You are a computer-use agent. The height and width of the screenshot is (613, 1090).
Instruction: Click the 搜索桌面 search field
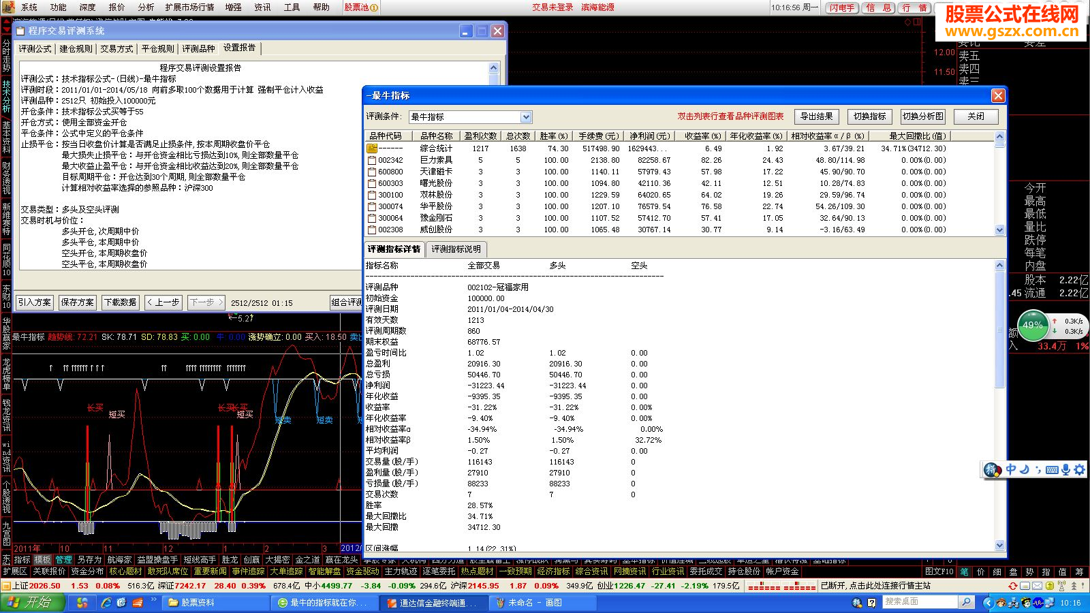click(x=920, y=602)
